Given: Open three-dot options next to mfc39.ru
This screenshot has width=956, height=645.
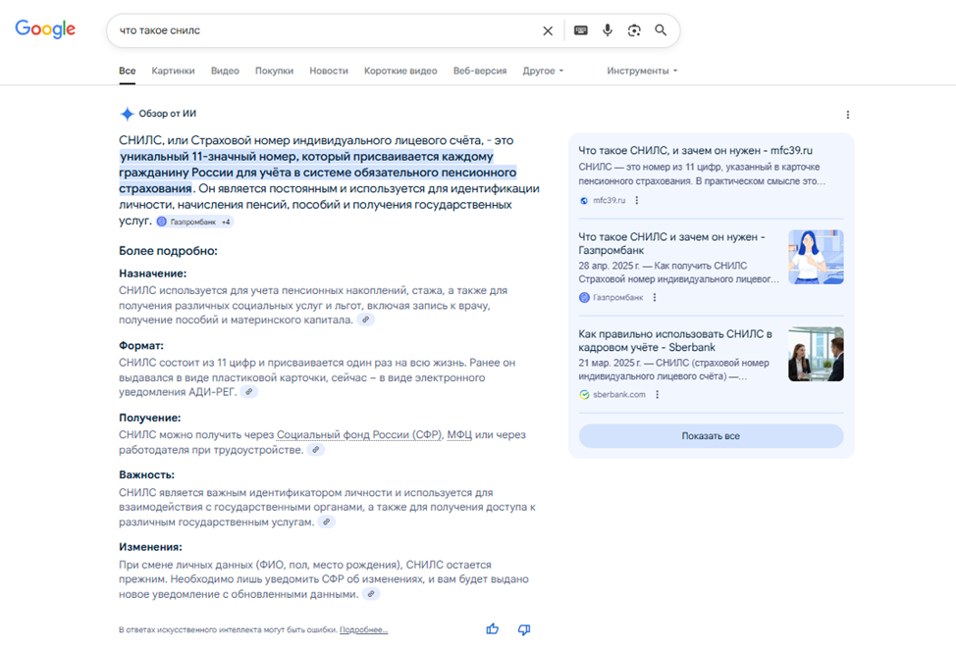Looking at the screenshot, I should pyautogui.click(x=637, y=200).
